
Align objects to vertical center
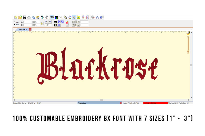(76, 25)
